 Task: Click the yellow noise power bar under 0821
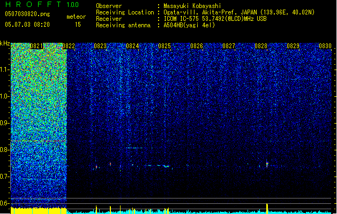(x=39, y=211)
